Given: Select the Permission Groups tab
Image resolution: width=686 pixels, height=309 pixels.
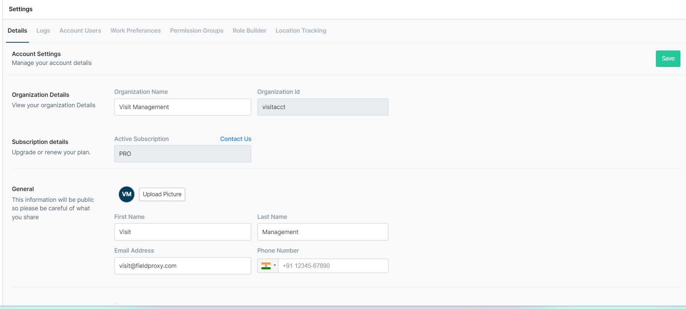Looking at the screenshot, I should (197, 31).
